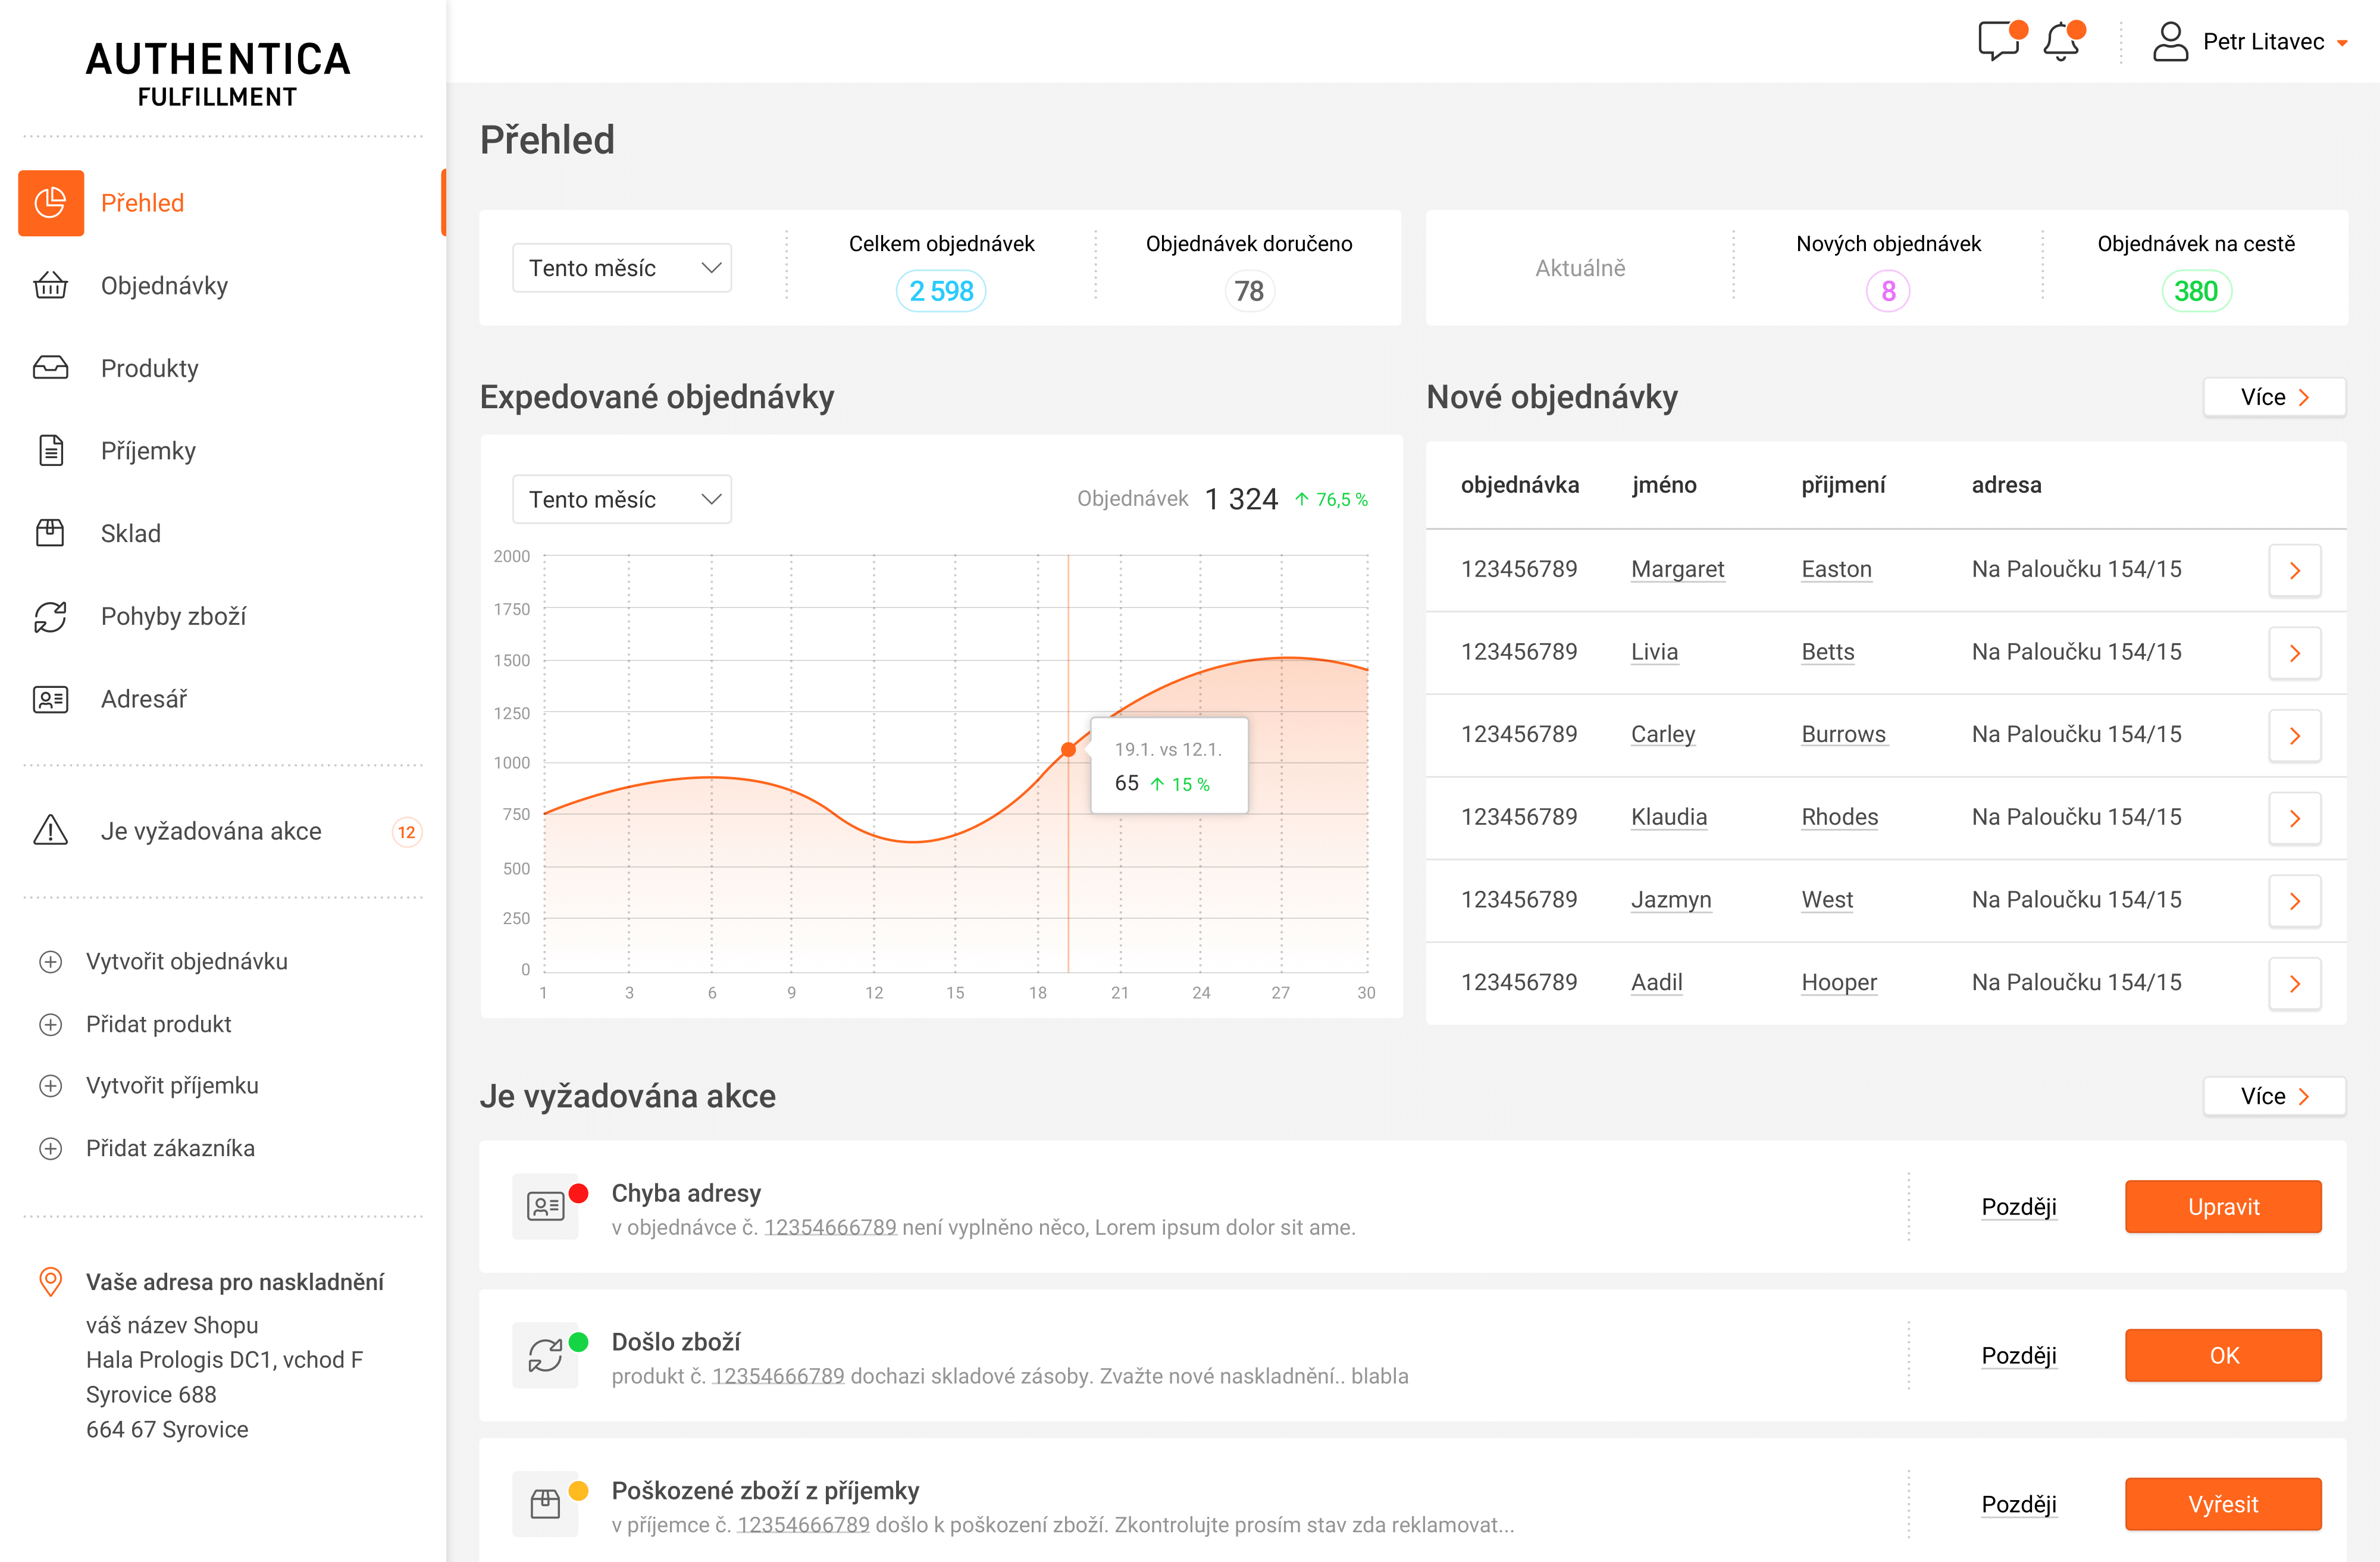This screenshot has height=1562, width=2380.
Task: Click the 8 new orders badge
Action: pos(1888,291)
